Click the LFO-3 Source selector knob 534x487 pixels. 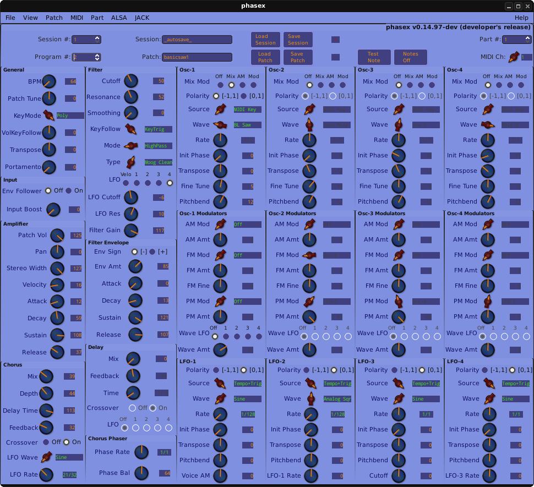(399, 383)
